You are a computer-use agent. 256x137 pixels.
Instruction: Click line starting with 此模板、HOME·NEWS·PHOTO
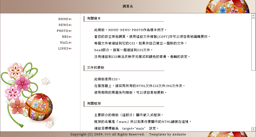pyautogui.click(x=130, y=30)
